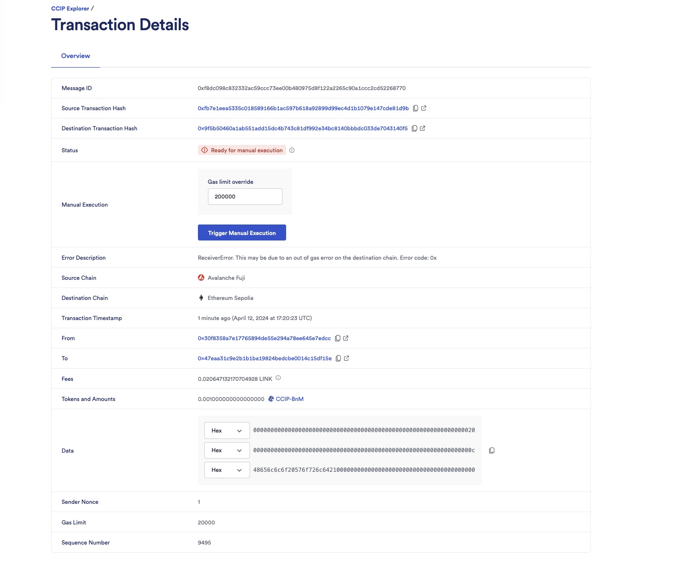Open the CCIP-BnM token link
Viewport: 692px width, 561px height.
coord(289,399)
